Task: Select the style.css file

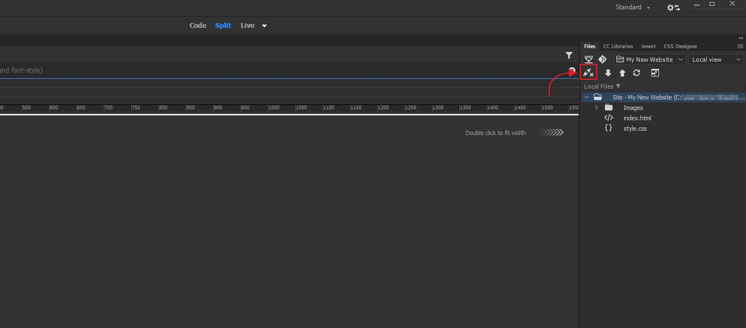Action: [635, 128]
